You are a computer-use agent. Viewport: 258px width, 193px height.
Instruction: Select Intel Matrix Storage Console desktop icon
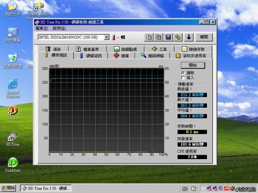(x=39, y=10)
